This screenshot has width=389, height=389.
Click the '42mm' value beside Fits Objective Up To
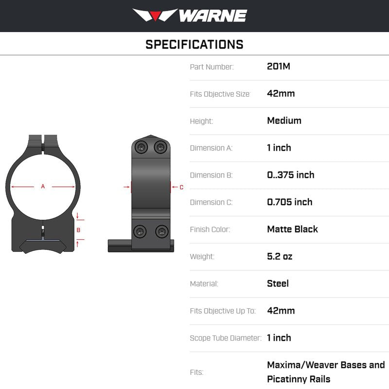tap(281, 311)
